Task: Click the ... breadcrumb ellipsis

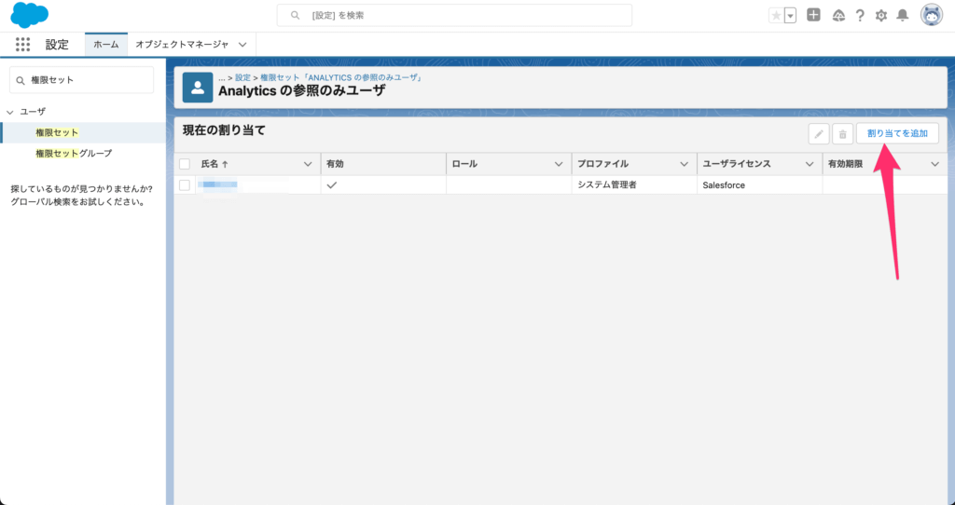Action: click(222, 78)
